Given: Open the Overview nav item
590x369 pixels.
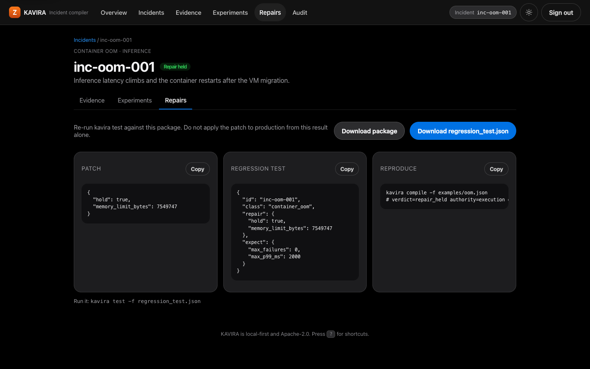Looking at the screenshot, I should 114,13.
